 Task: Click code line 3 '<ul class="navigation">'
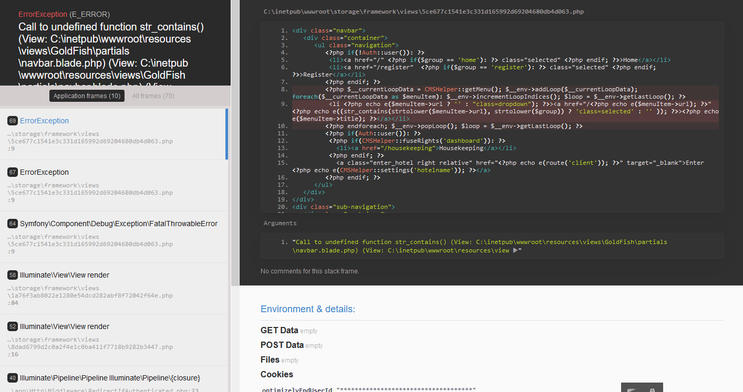356,45
